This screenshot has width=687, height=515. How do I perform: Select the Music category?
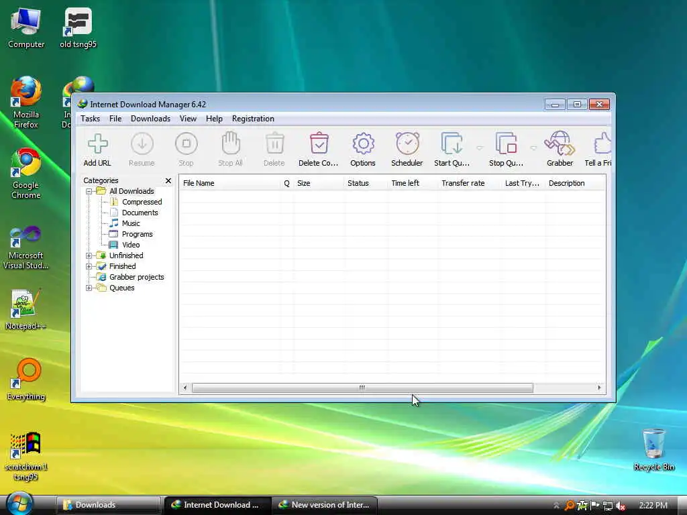131,223
